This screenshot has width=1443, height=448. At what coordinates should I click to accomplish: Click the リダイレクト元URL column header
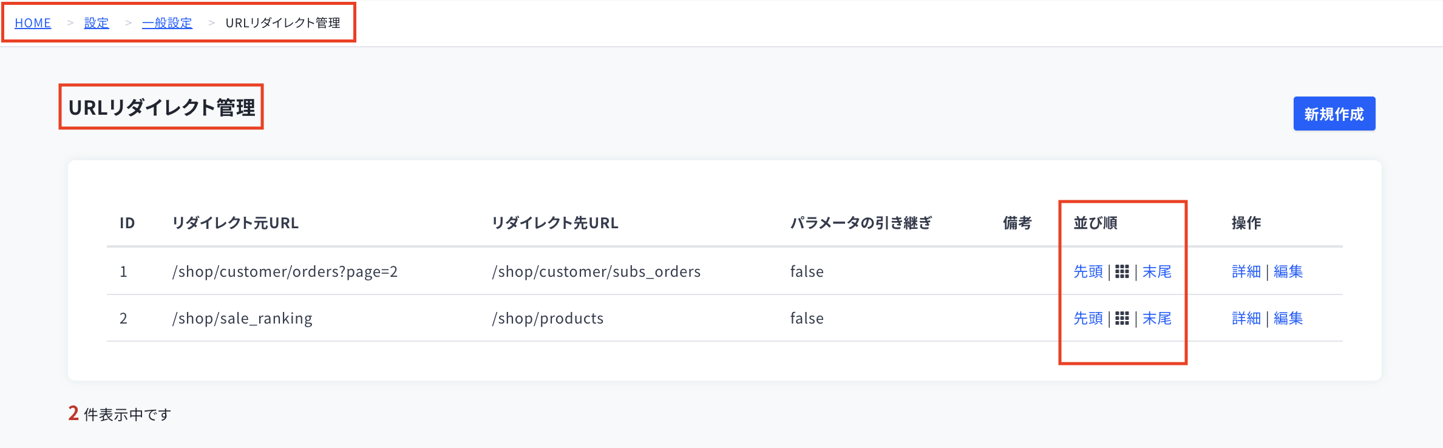[236, 223]
